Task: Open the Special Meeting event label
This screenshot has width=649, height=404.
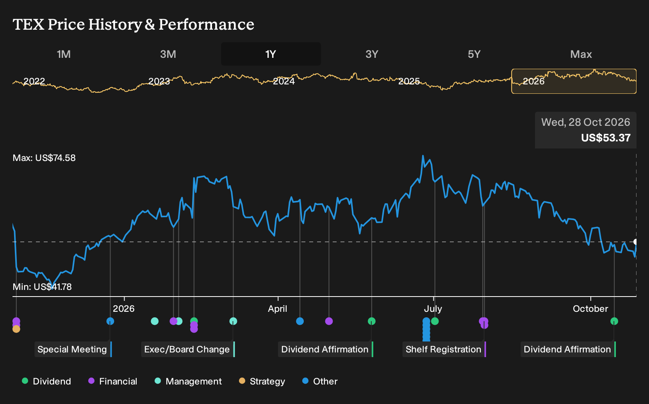Action: click(72, 349)
